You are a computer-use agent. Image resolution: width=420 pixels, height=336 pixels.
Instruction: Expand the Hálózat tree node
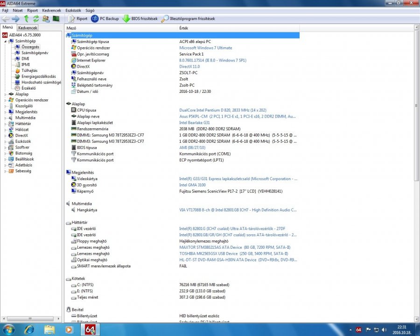[5, 130]
